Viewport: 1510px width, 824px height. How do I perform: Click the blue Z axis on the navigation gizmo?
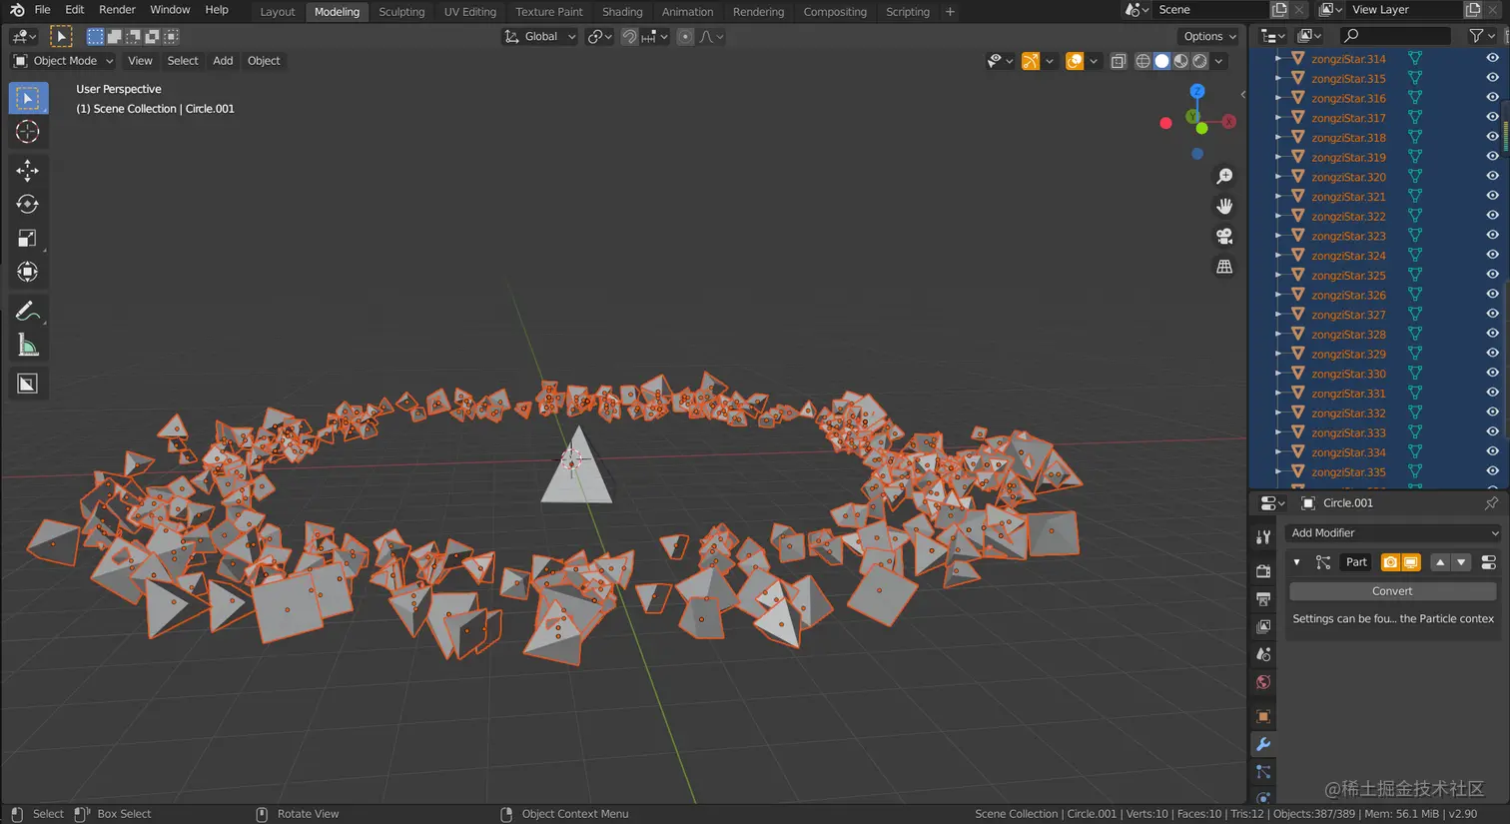pyautogui.click(x=1197, y=91)
